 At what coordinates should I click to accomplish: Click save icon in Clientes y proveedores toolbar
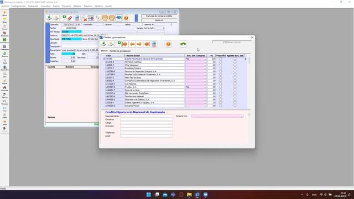103,44
